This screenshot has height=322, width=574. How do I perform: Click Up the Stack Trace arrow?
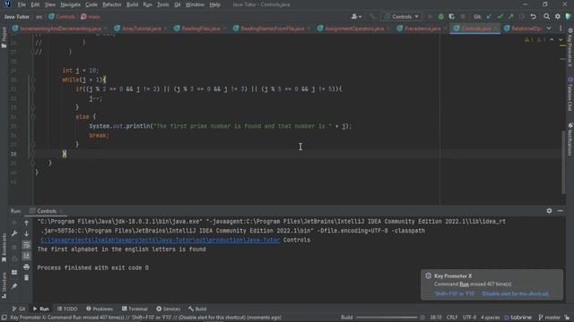26,223
